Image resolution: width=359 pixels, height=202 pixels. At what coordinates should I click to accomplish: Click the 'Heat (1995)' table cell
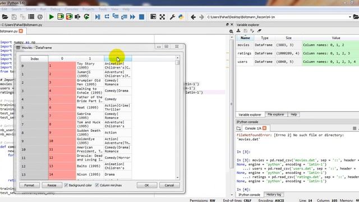[x=90, y=107]
